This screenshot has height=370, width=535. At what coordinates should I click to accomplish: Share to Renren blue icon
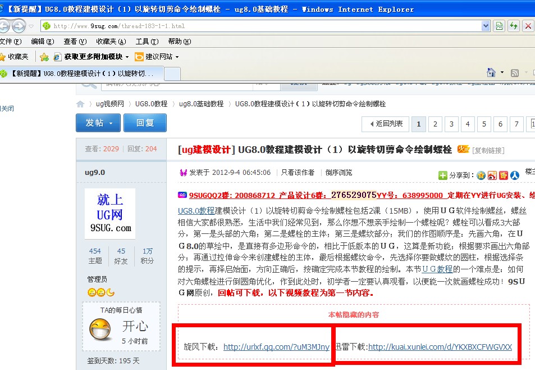515,175
